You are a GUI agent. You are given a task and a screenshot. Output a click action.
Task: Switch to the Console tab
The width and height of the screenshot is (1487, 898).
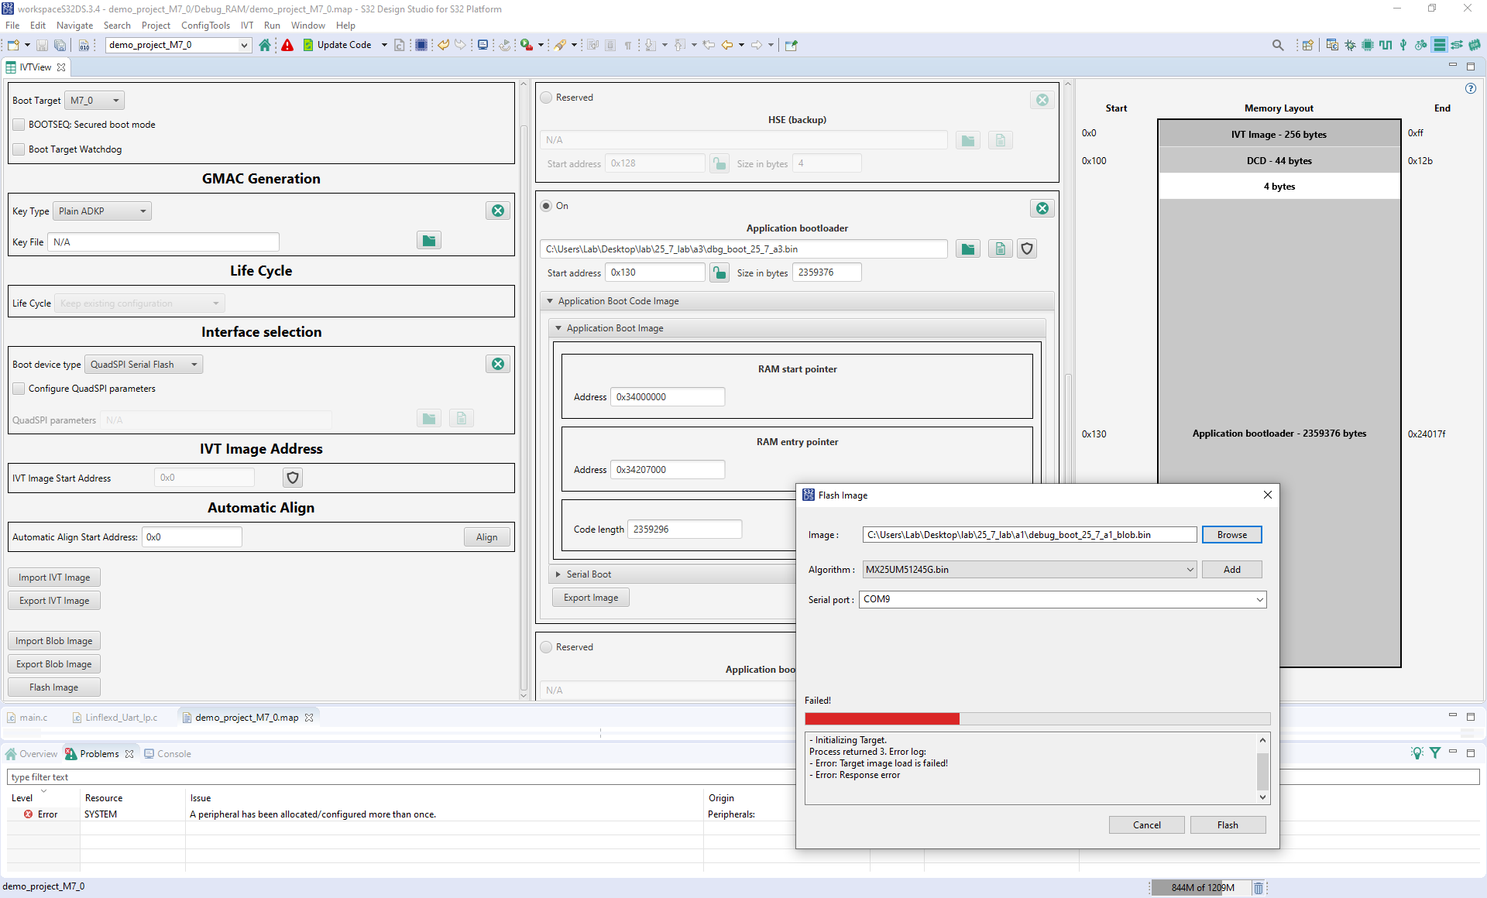(x=168, y=754)
